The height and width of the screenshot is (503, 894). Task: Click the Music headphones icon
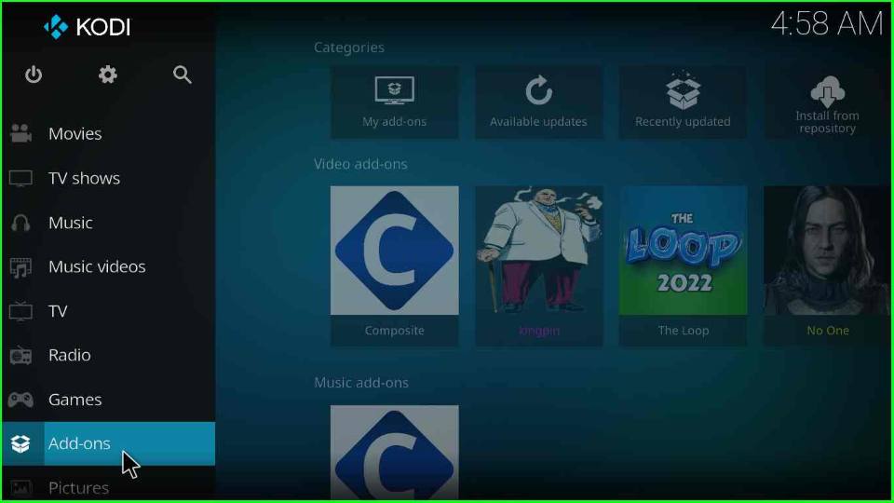tap(21, 223)
